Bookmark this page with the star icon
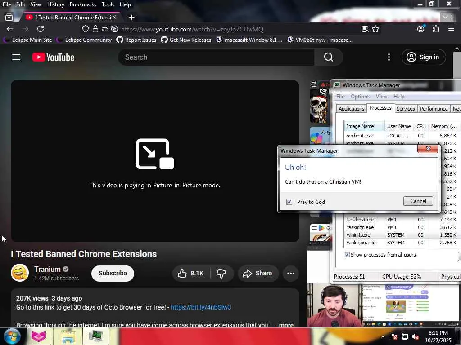The image size is (461, 345). click(375, 29)
